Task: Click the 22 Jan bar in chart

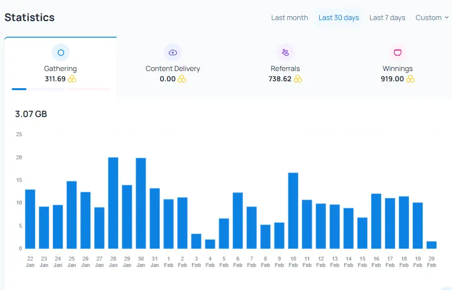Action: coord(30,219)
